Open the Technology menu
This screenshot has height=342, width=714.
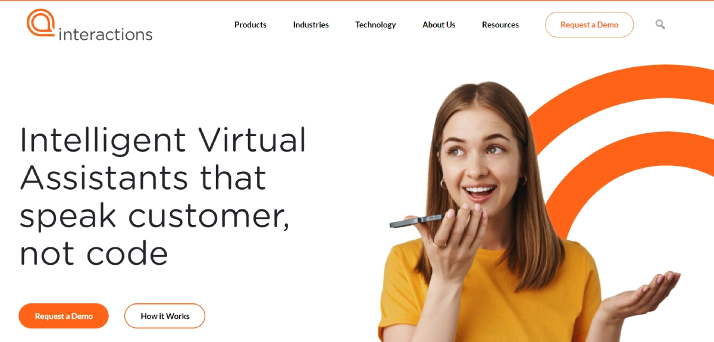[375, 24]
